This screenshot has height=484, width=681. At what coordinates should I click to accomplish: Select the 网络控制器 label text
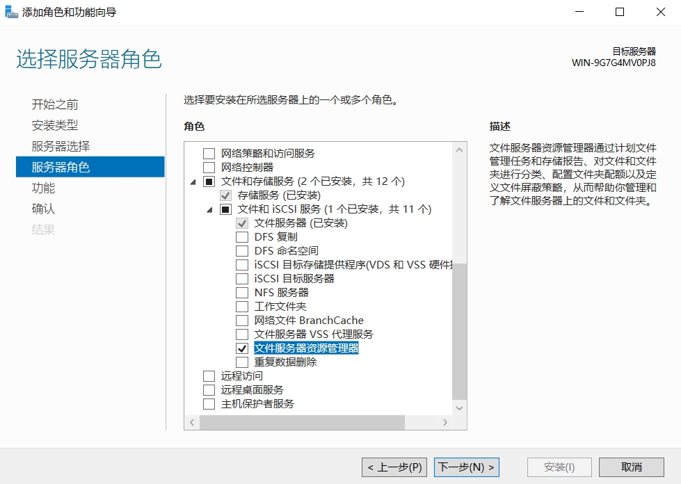point(247,168)
